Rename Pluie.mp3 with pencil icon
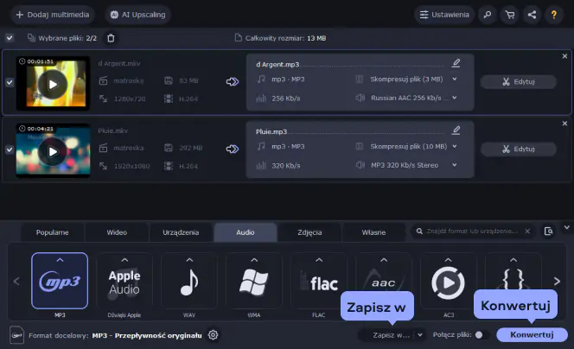Viewport: 574px width, 349px height. coord(456,130)
